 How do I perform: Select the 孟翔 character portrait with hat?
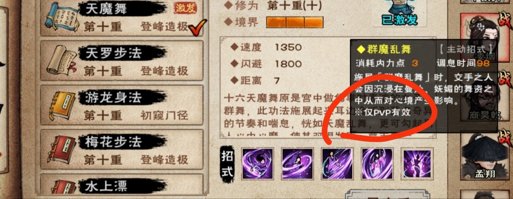point(485,155)
